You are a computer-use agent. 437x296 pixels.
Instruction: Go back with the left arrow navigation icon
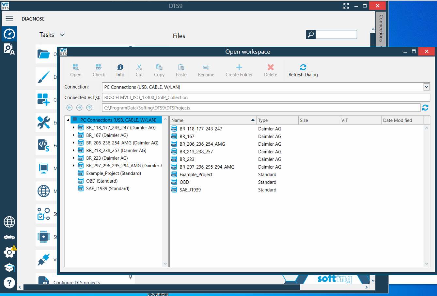(x=70, y=107)
